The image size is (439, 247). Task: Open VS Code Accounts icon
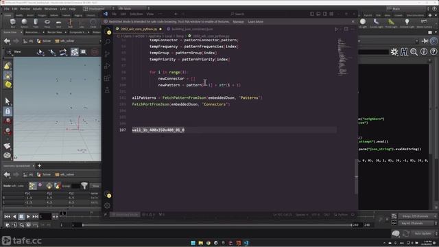click(x=107, y=193)
